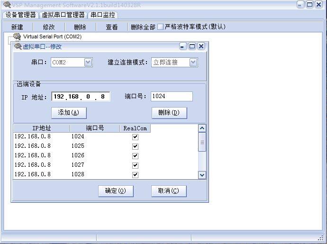Click the virtual serial port modify dialog title icon
Viewport: 327px width, 244px height.
click(x=18, y=46)
